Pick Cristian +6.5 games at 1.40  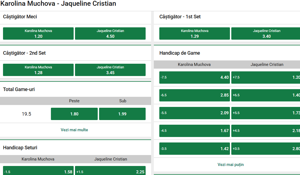tap(265, 95)
